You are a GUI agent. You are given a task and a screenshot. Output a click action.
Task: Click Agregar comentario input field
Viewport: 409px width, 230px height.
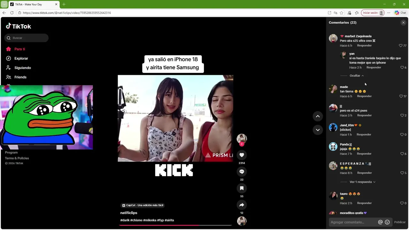353,222
